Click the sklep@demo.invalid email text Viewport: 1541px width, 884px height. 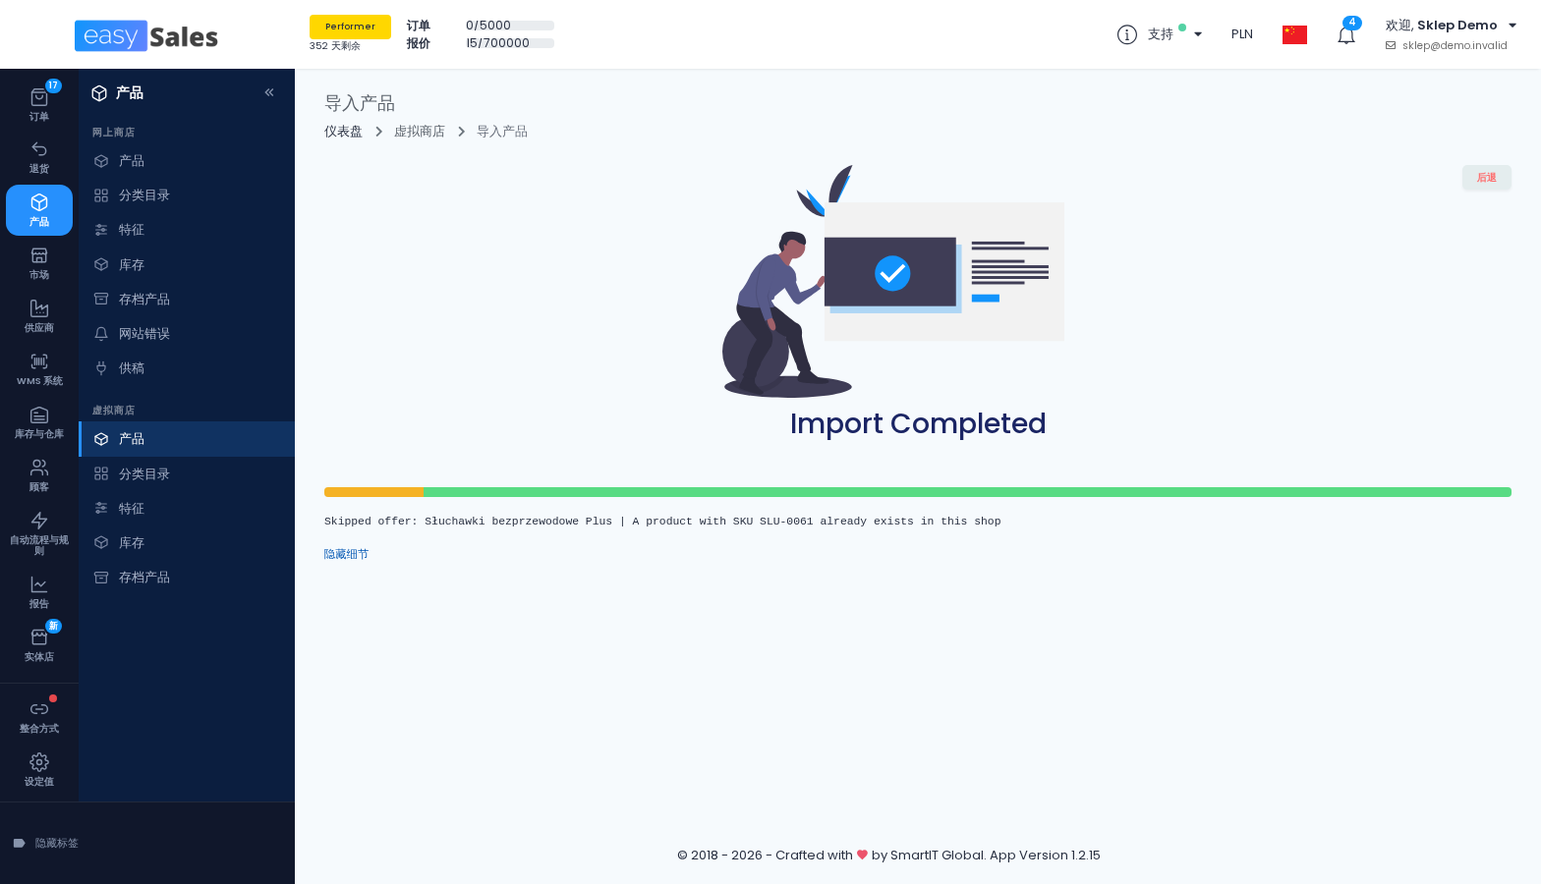tap(1455, 46)
